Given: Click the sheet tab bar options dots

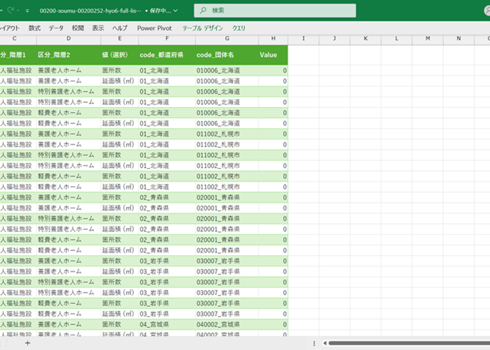Looking at the screenshot, I should click(x=314, y=344).
